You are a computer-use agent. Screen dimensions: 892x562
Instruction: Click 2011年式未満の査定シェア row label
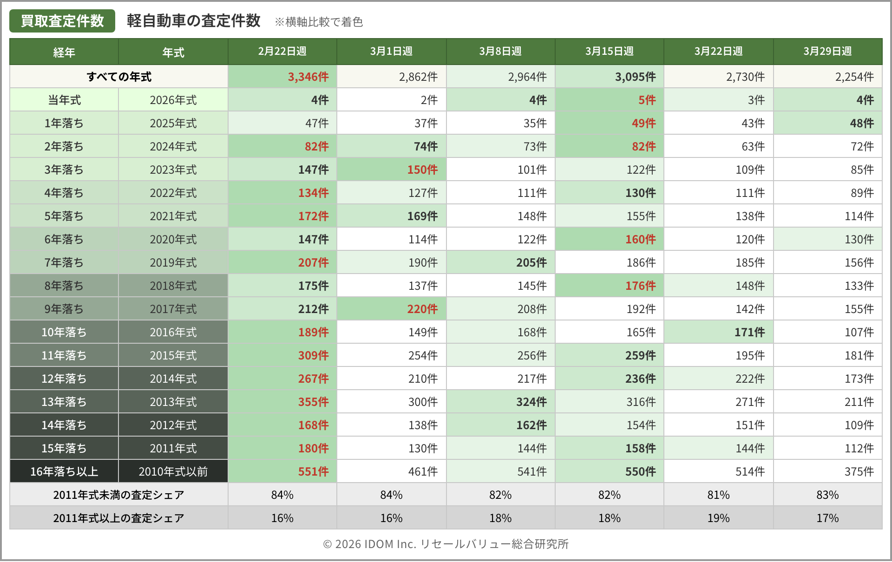point(119,495)
